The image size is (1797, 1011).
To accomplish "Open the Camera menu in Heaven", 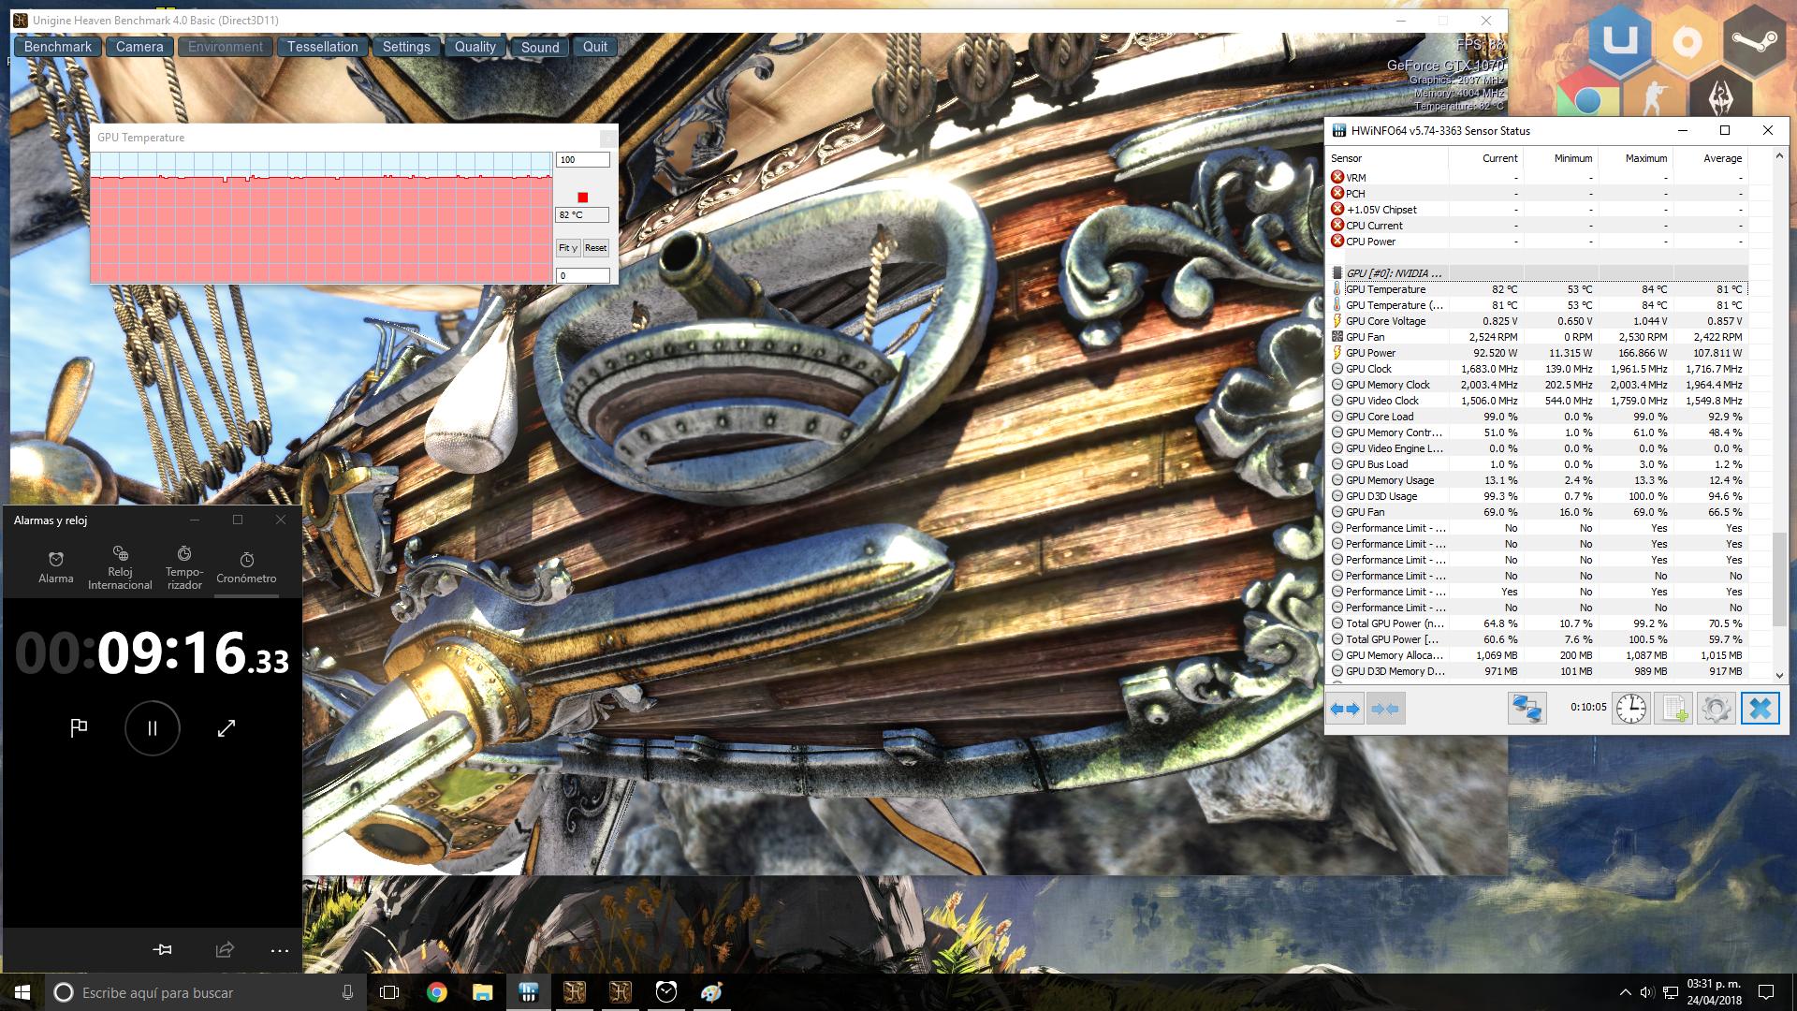I will point(139,47).
